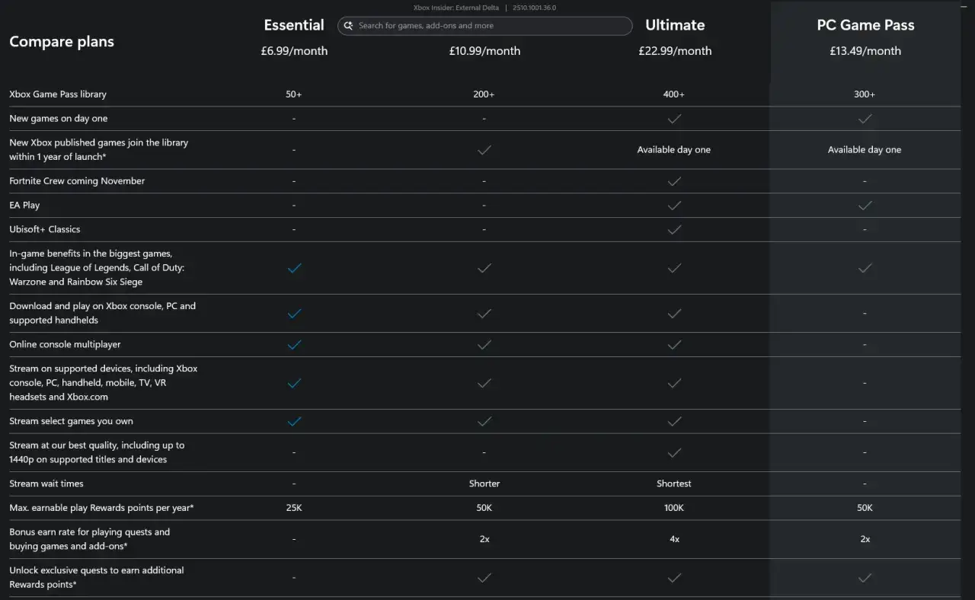Click Ultimate's checkmark in the Ubisoft+ Classics row
975x600 pixels.
click(674, 229)
